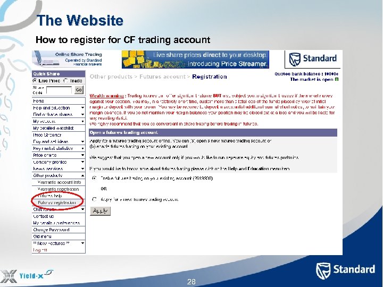This screenshot has height=287, width=383.
Task: Click the Registration breadcrumb text
Action: [x=210, y=77]
